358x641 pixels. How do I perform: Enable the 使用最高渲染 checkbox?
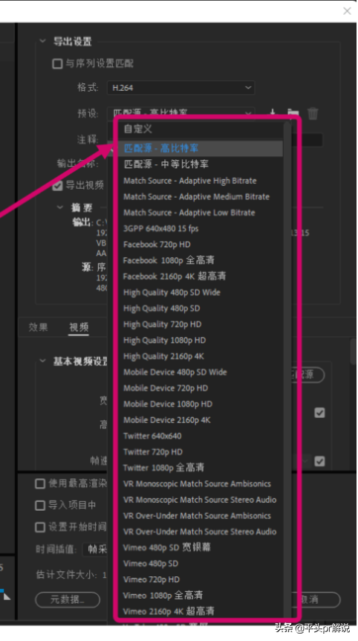(x=40, y=483)
